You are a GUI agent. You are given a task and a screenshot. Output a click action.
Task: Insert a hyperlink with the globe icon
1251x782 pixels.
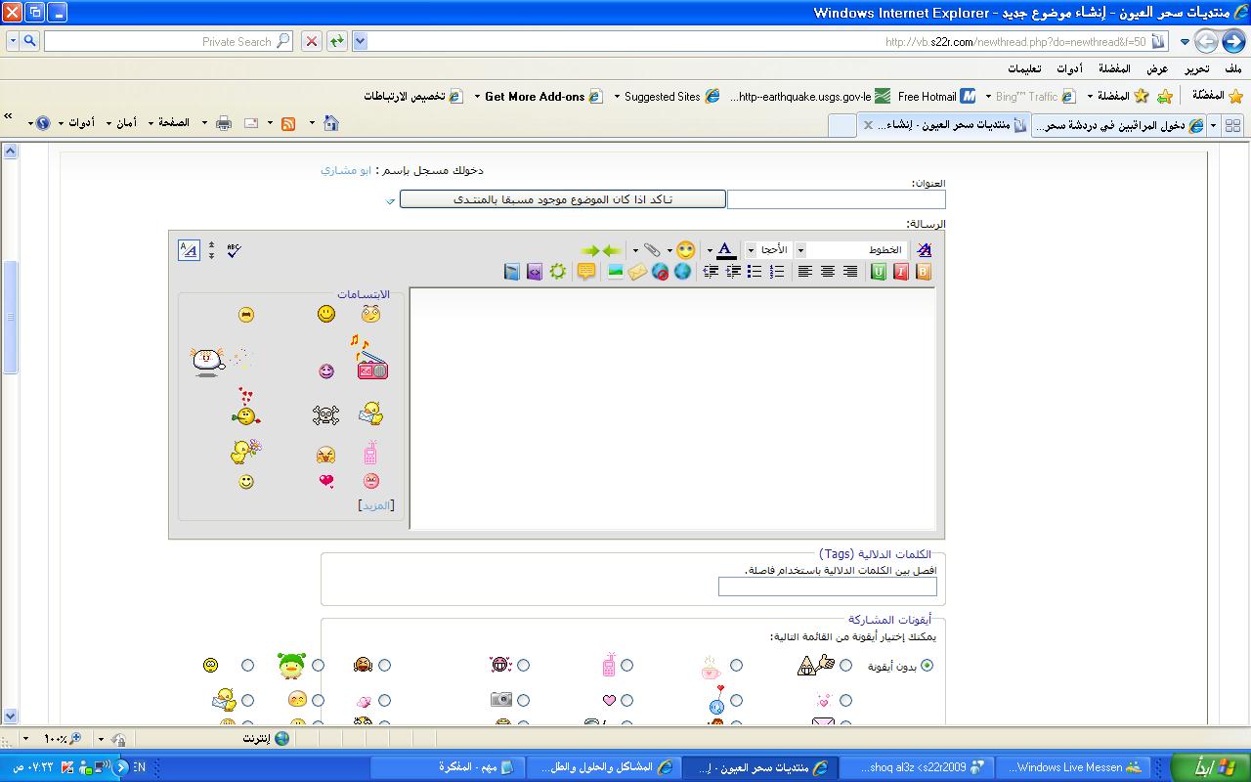682,272
